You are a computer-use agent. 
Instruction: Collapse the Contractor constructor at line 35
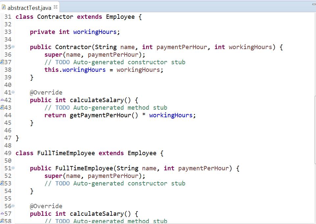tap(13, 47)
